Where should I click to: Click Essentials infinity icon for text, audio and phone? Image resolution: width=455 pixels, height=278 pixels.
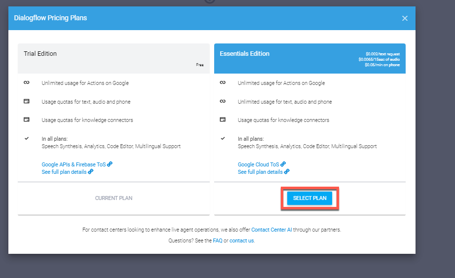coord(223,101)
